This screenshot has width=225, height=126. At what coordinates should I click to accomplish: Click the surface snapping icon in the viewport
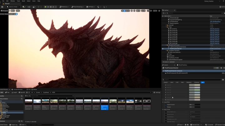point(134,11)
